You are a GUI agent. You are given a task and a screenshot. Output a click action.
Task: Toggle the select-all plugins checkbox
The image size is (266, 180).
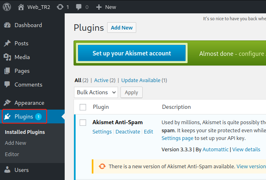(83, 107)
